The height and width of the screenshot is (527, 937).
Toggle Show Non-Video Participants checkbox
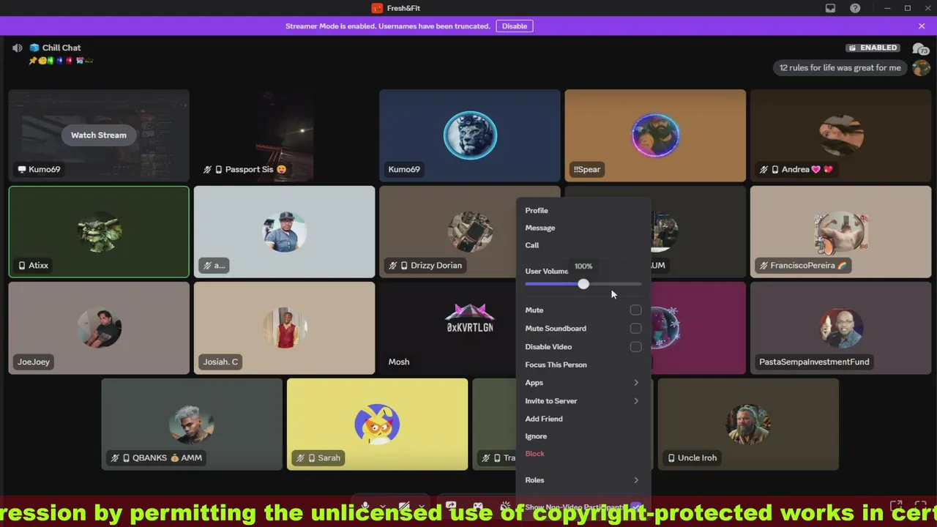(635, 507)
